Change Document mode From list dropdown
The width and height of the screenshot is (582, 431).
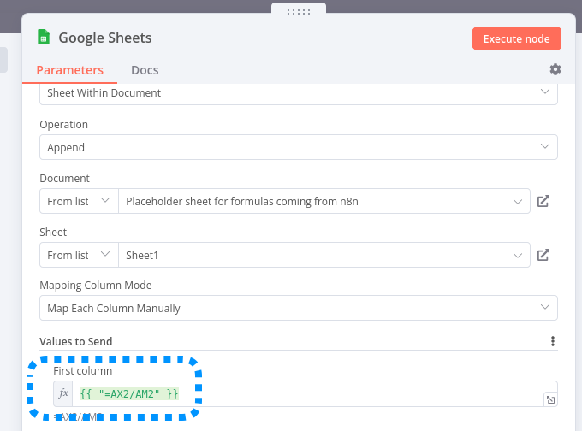pyautogui.click(x=79, y=202)
